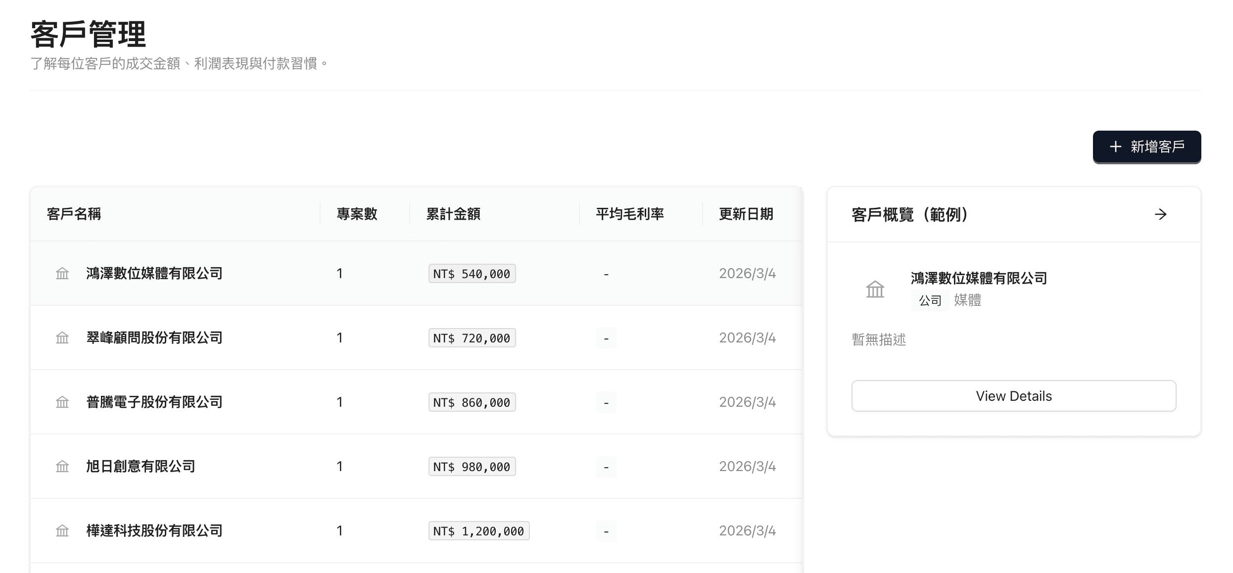Open View Details for 鴻澤數位媒體有限公司
The width and height of the screenshot is (1233, 573).
click(x=1013, y=396)
